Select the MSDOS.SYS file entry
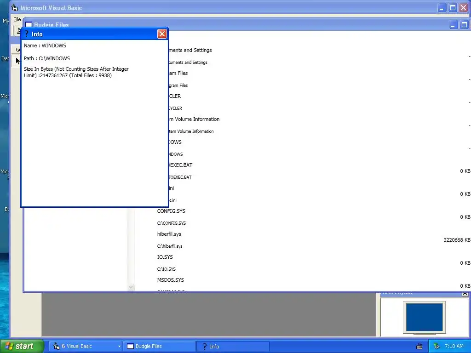Screen dimensions: 471x353 (171, 280)
